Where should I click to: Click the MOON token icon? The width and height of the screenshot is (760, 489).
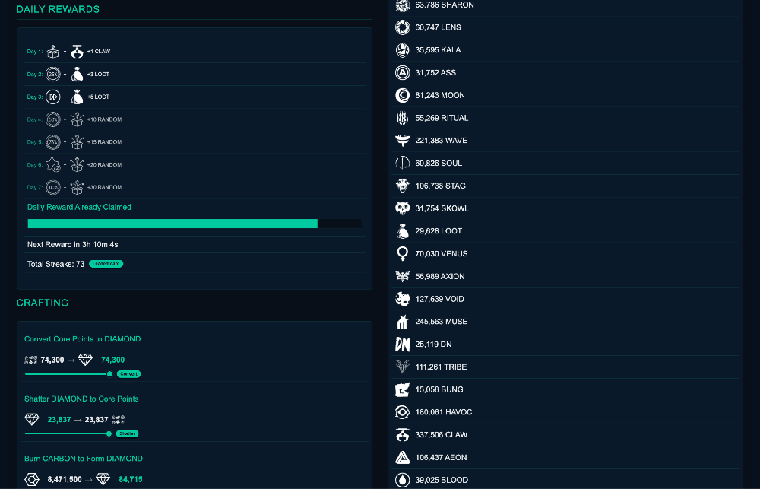tap(402, 96)
